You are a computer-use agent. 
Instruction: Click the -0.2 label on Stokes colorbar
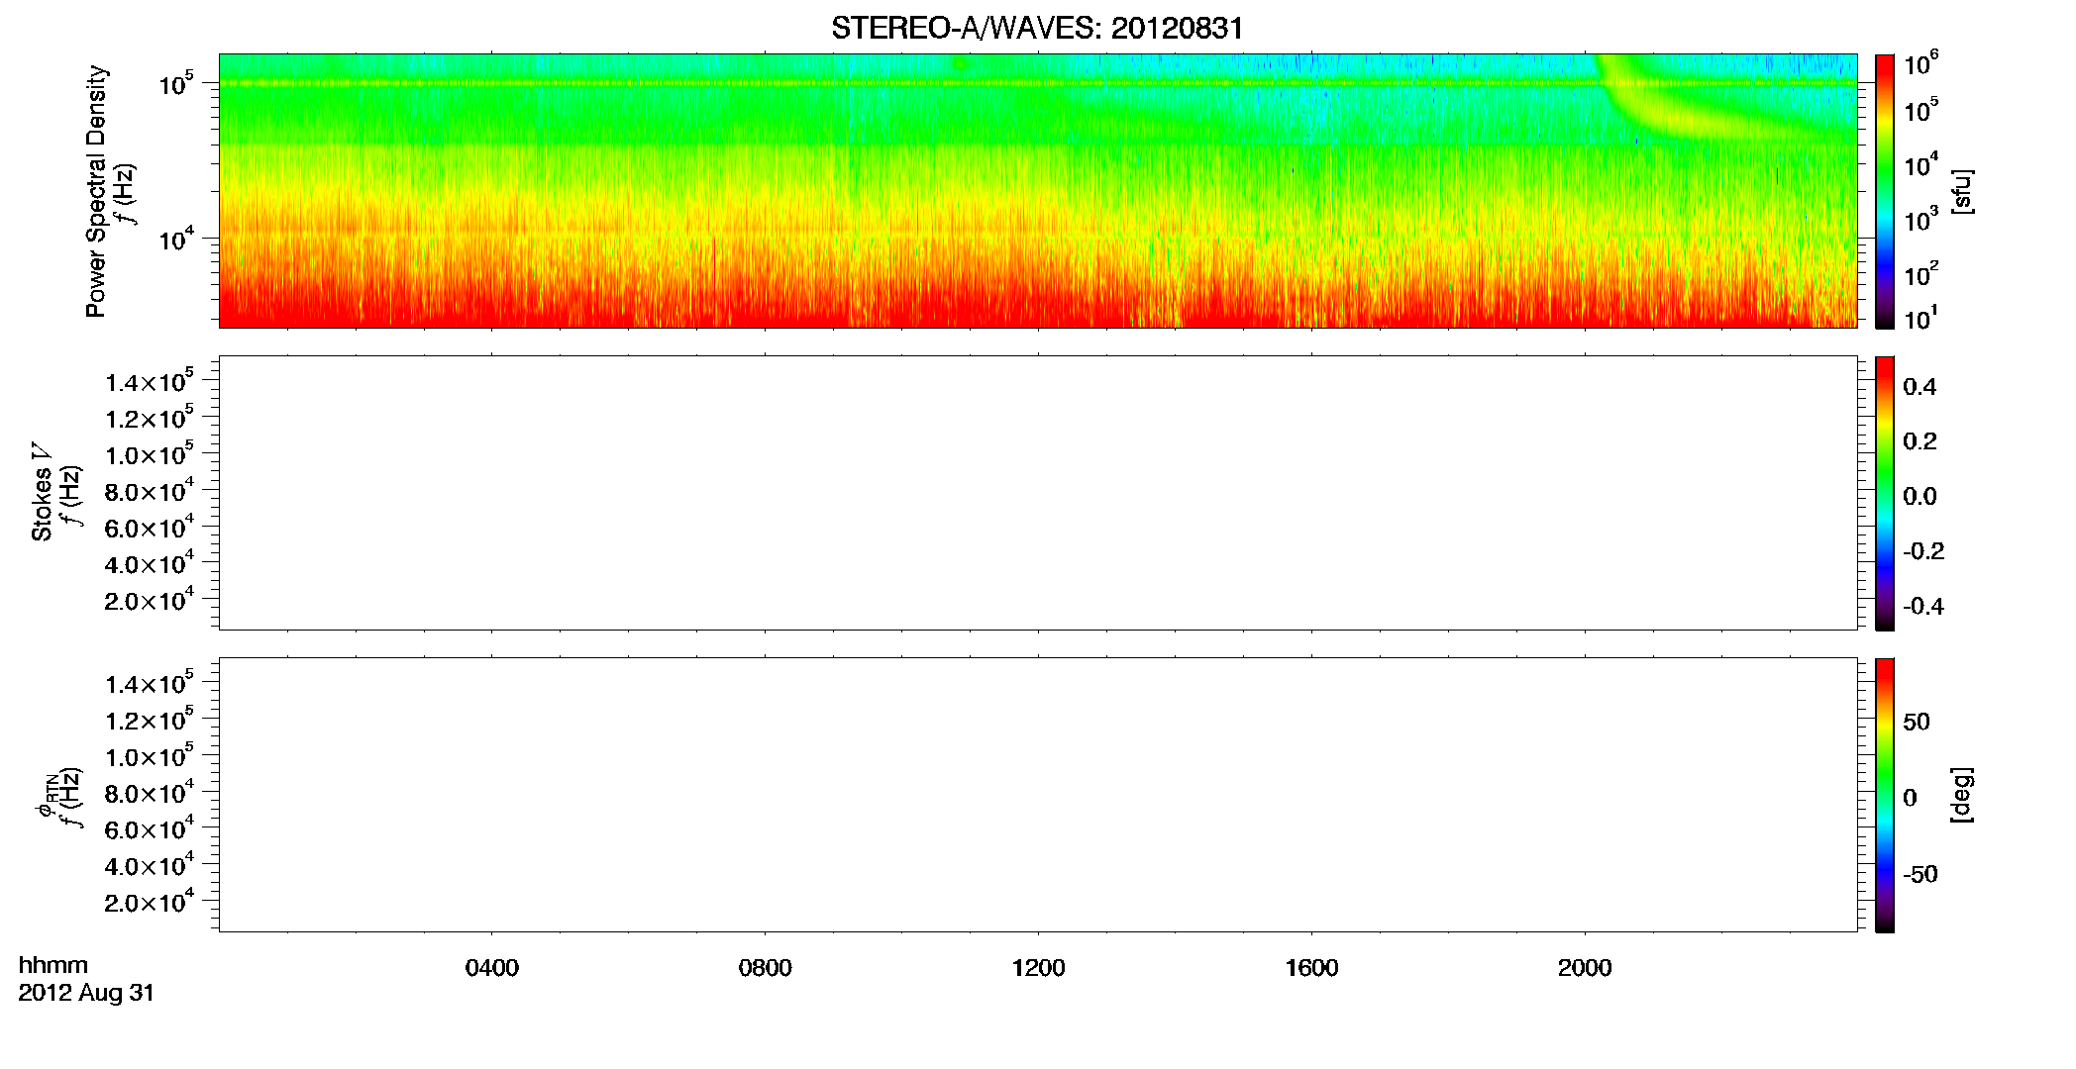[x=1923, y=551]
